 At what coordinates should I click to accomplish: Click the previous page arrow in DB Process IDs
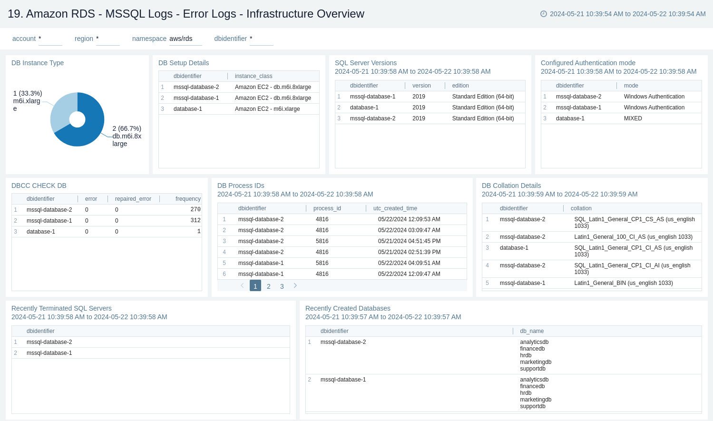pos(242,285)
